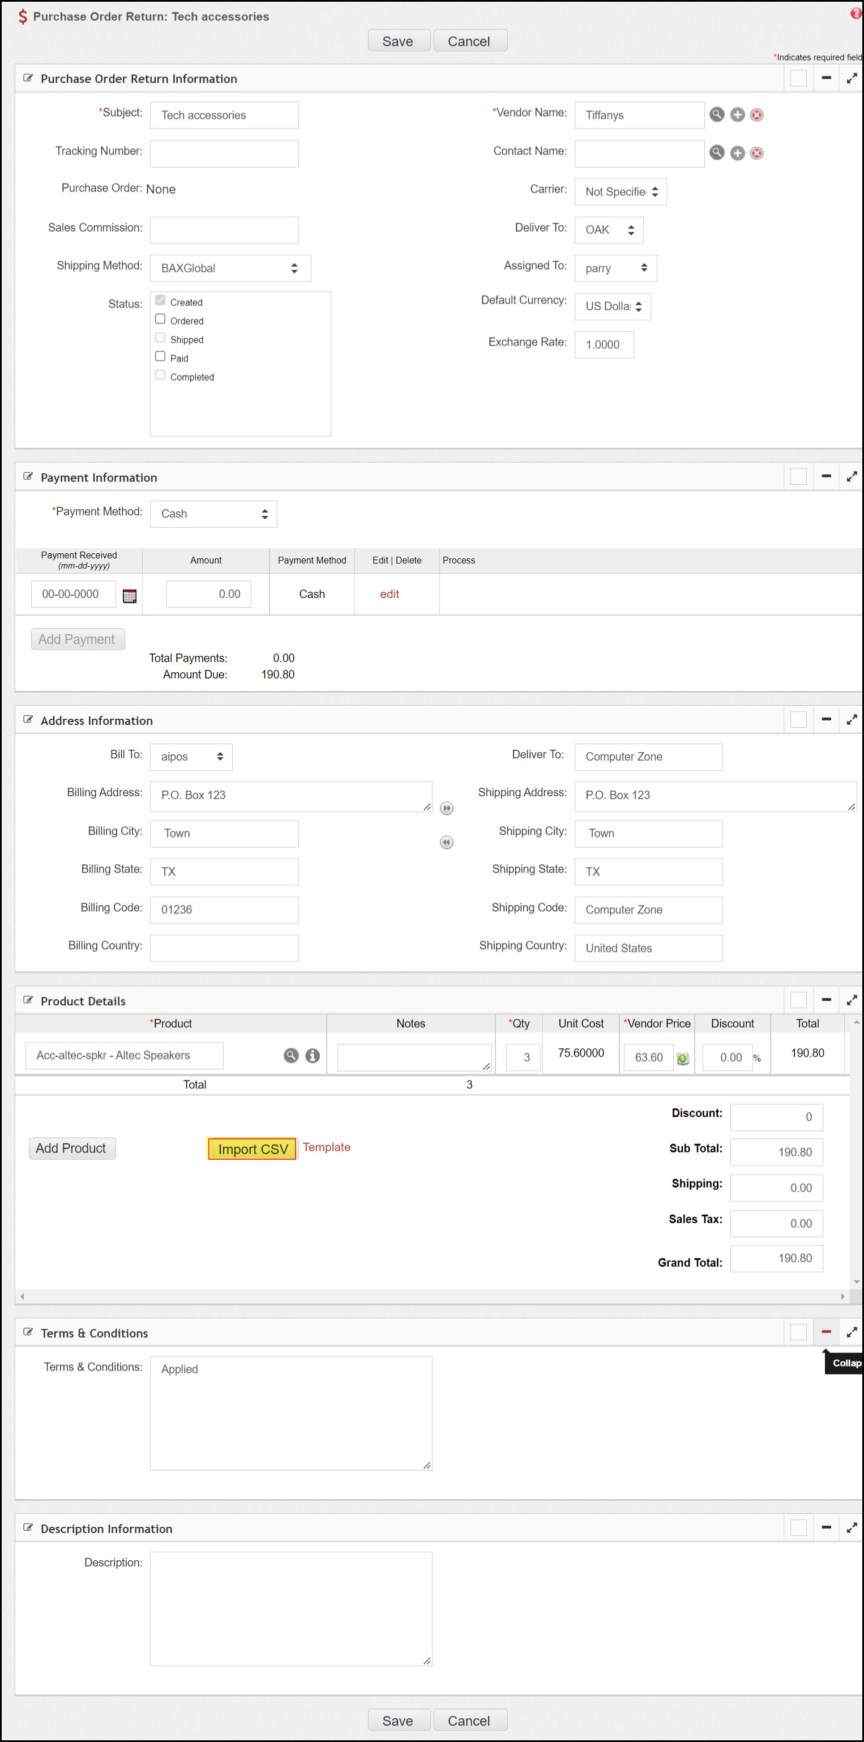Image resolution: width=864 pixels, height=1742 pixels.
Task: Copy shipping address to billing arrow icon
Action: click(x=447, y=842)
